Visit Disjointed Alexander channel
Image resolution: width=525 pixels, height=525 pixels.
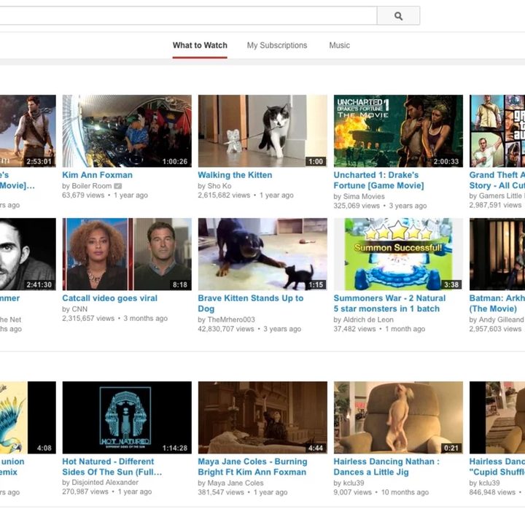(105, 483)
